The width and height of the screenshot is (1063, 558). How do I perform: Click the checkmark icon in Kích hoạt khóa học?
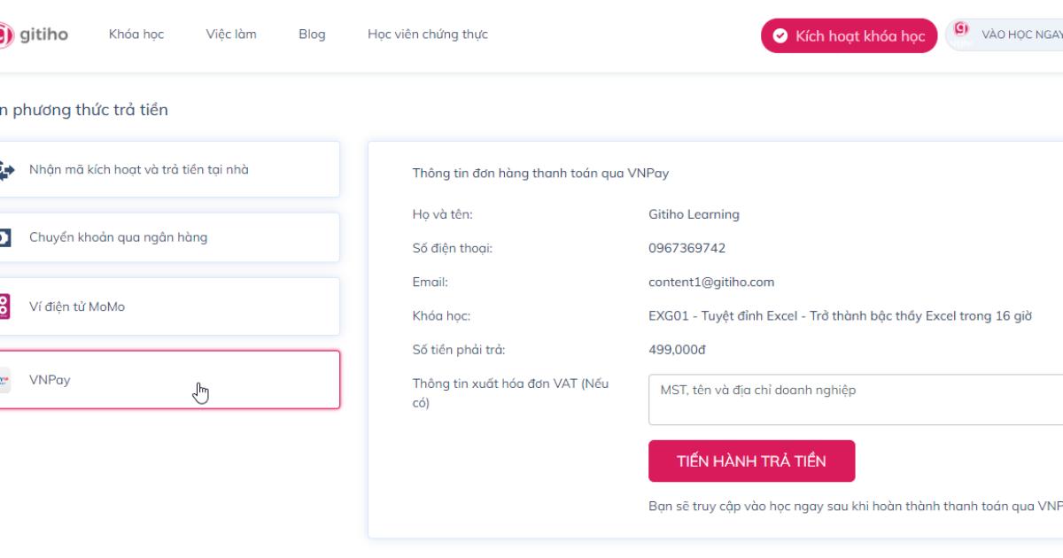point(780,36)
